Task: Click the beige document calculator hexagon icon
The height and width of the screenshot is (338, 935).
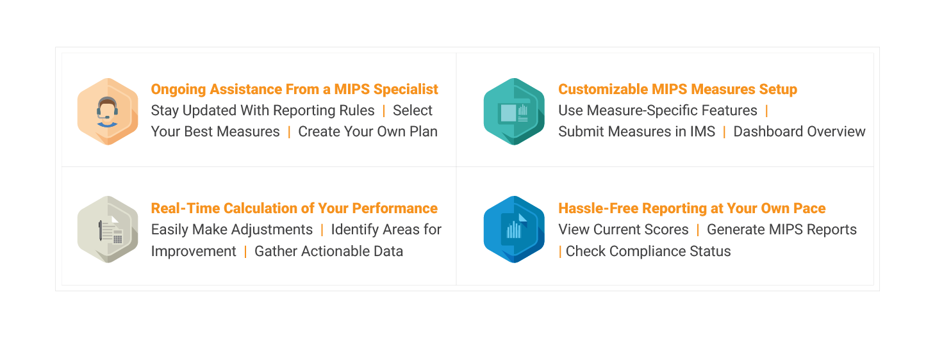Action: [108, 229]
